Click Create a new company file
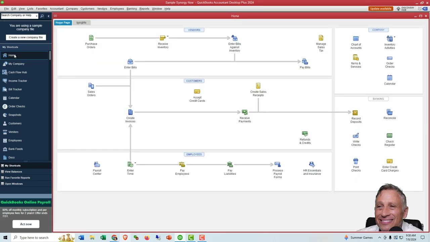Image resolution: width=430 pixels, height=242 pixels. [x=26, y=37]
